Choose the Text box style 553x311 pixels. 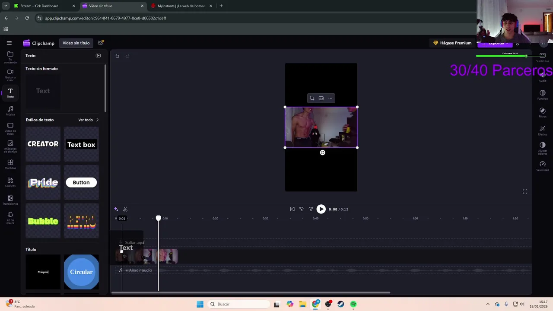(81, 144)
